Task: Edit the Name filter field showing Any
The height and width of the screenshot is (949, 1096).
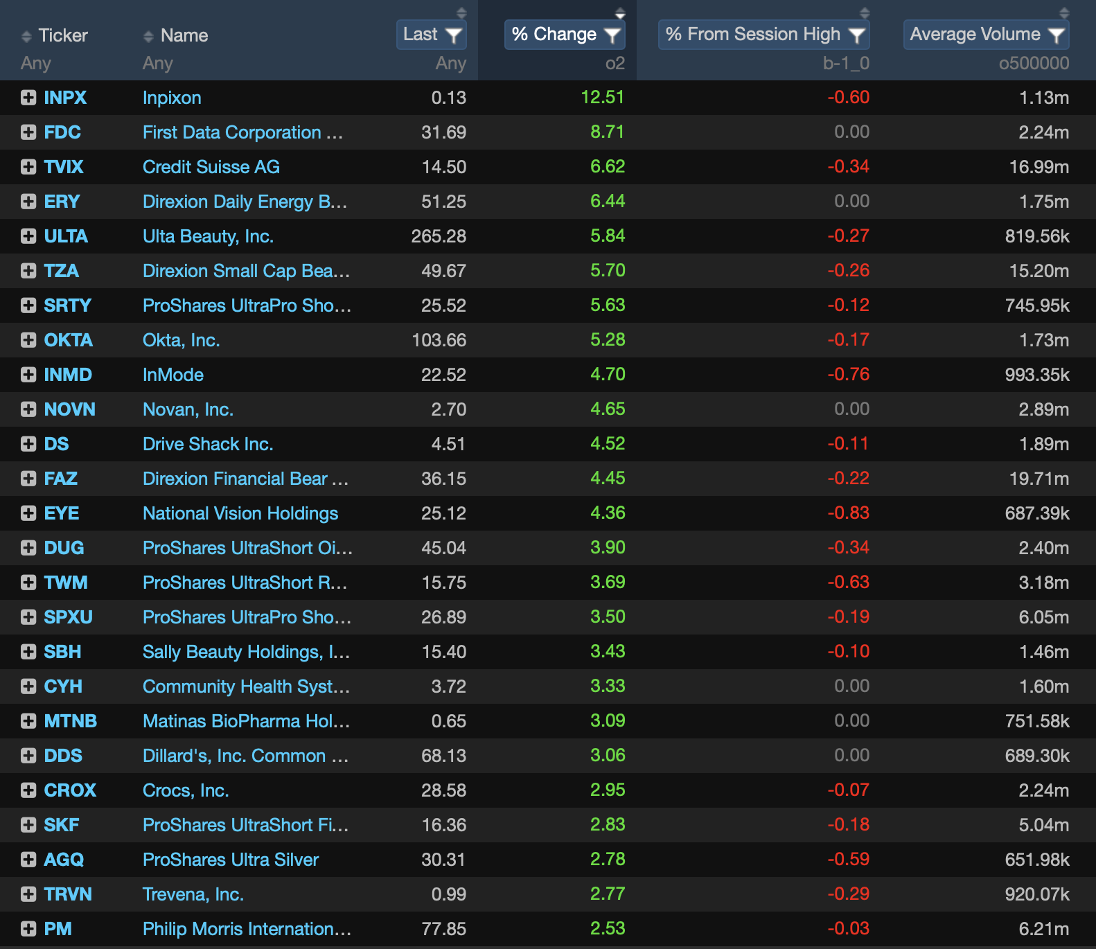Action: click(x=158, y=64)
